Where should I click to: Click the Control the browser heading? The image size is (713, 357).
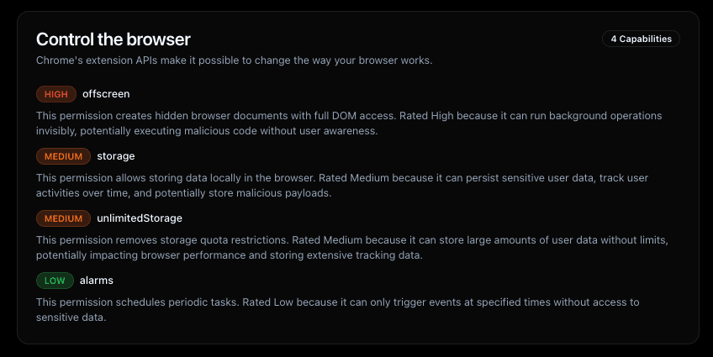tap(114, 39)
